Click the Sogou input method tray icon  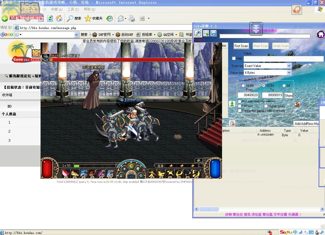point(286,232)
